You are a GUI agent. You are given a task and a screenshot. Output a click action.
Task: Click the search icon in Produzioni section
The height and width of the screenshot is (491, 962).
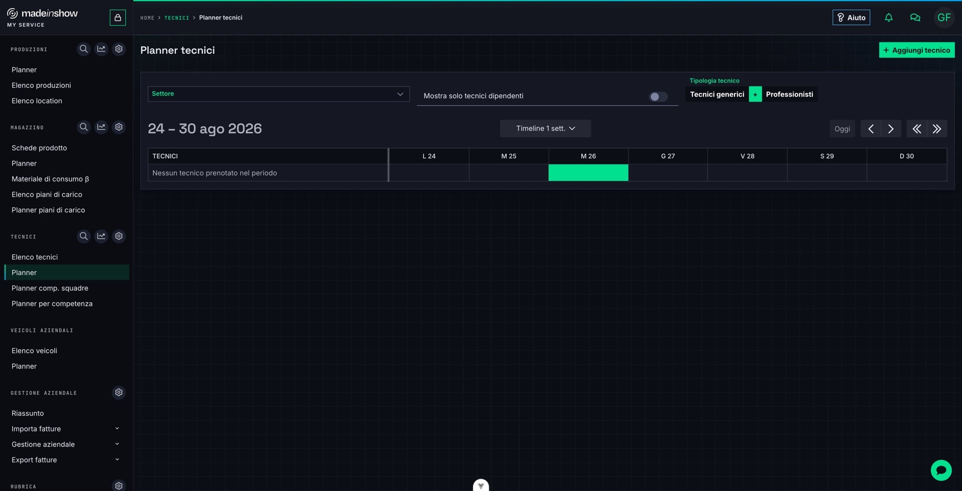tap(84, 49)
